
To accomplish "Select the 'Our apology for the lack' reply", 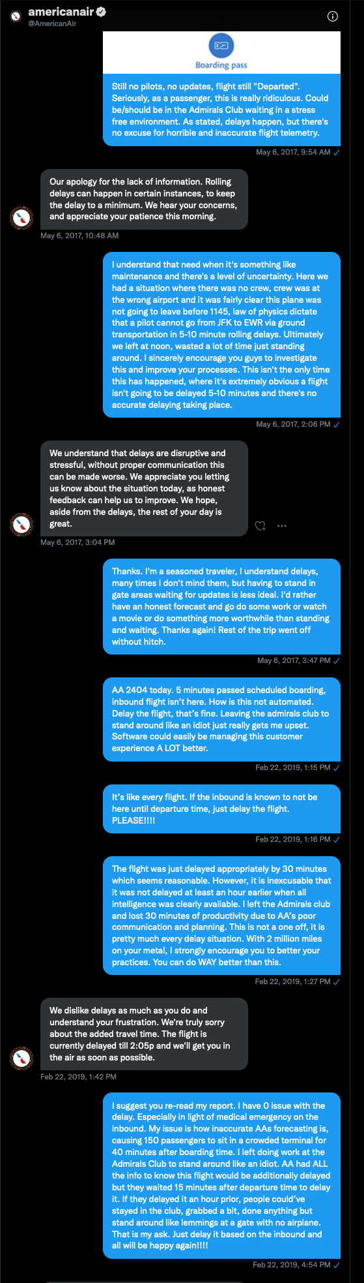I will (144, 199).
